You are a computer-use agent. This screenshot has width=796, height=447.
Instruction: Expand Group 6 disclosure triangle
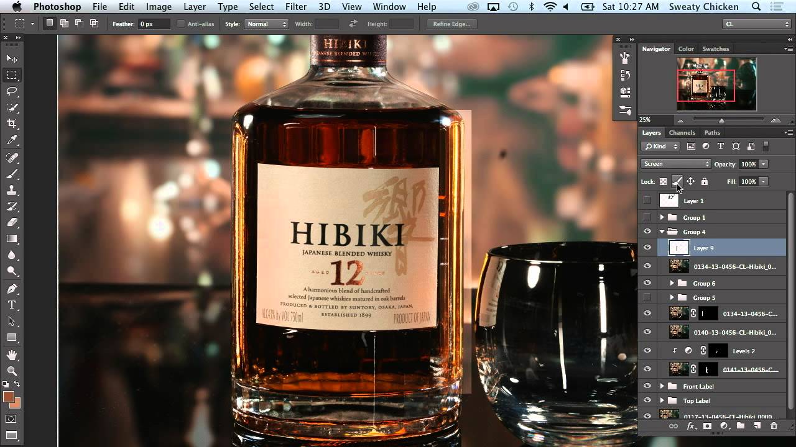(672, 283)
